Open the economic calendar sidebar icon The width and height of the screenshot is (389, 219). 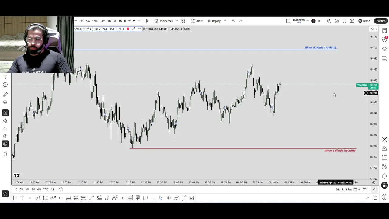tap(384, 158)
